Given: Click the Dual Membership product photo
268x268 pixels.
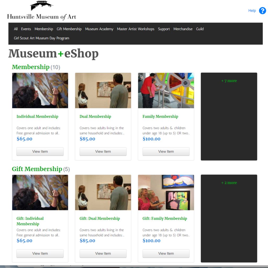Looking at the screenshot, I should coord(103,90).
